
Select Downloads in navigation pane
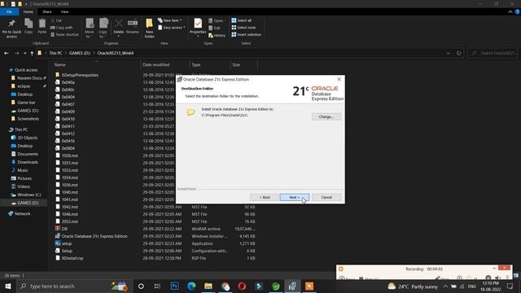(x=28, y=163)
